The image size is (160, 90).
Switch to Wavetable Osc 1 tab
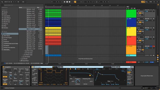(55, 67)
